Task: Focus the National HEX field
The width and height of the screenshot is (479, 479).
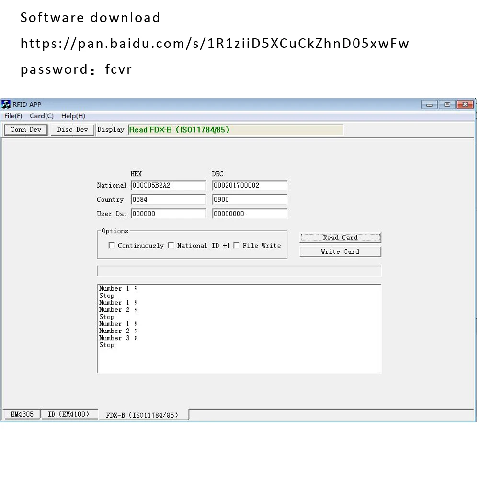Action: pyautogui.click(x=168, y=185)
